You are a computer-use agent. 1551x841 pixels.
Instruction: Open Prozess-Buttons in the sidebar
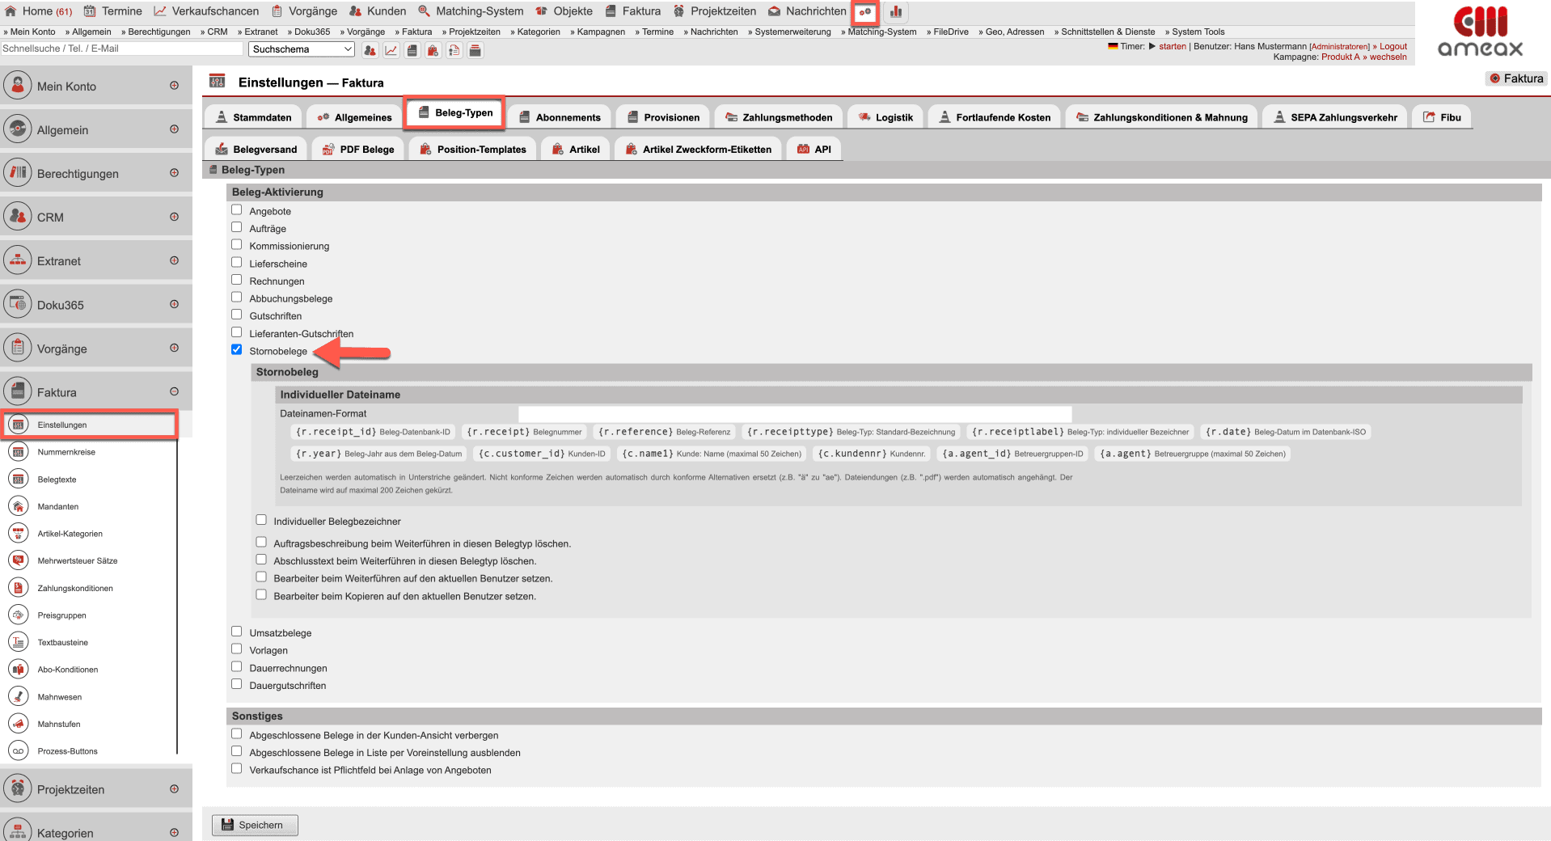(x=67, y=751)
